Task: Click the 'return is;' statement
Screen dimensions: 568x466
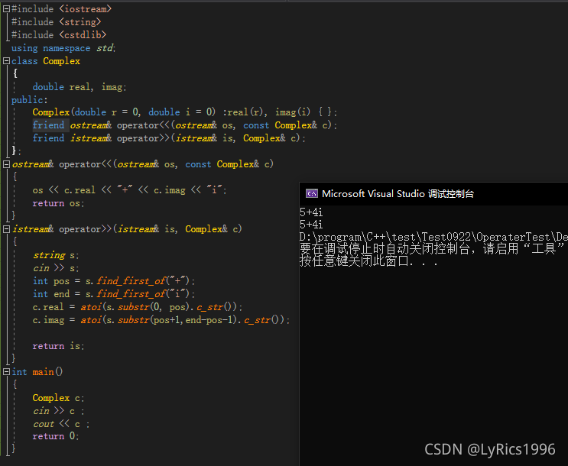Action: click(x=58, y=346)
